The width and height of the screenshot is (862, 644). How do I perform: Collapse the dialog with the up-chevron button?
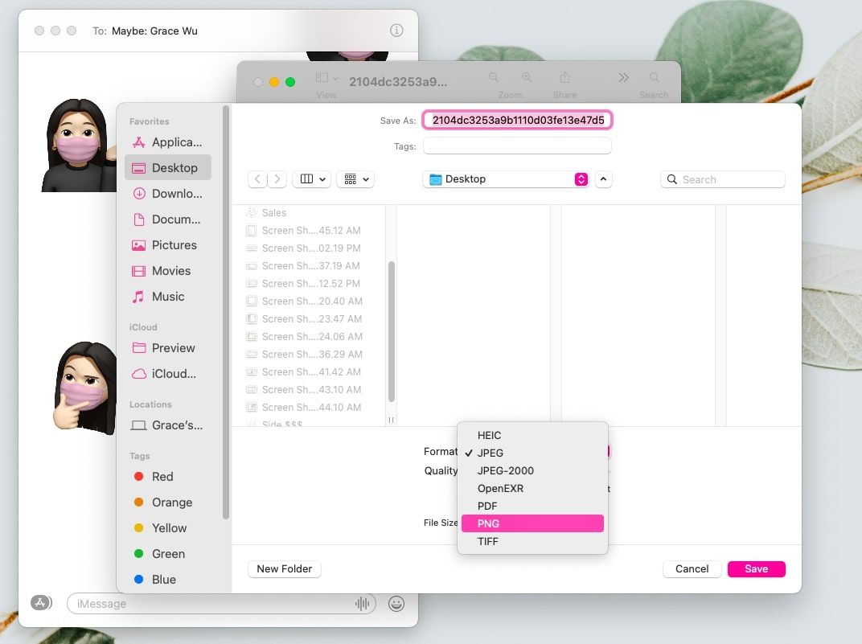(604, 179)
